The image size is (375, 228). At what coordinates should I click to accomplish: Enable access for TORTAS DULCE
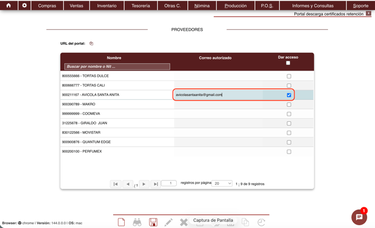tap(289, 76)
